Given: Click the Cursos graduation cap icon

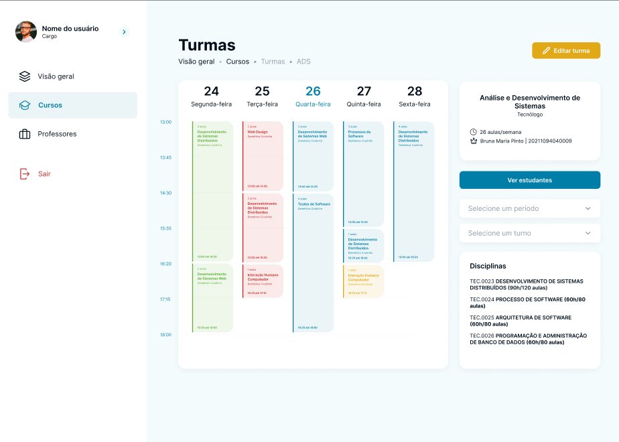Looking at the screenshot, I should click(25, 105).
